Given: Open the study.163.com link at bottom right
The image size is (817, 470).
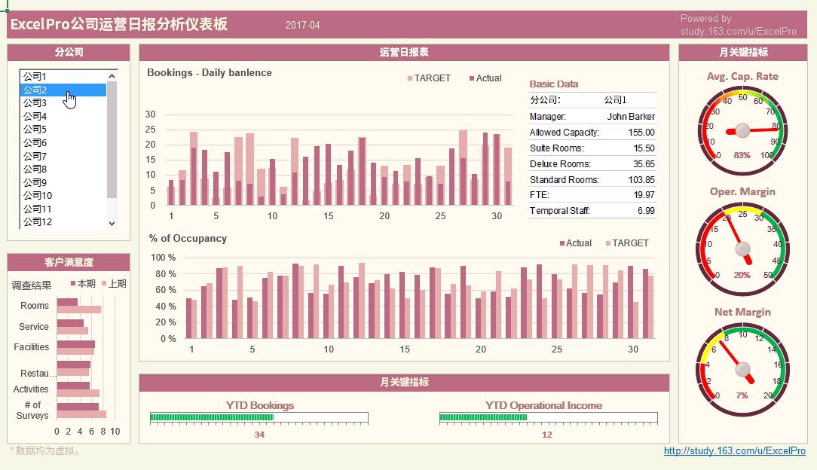Looking at the screenshot, I should click(734, 451).
